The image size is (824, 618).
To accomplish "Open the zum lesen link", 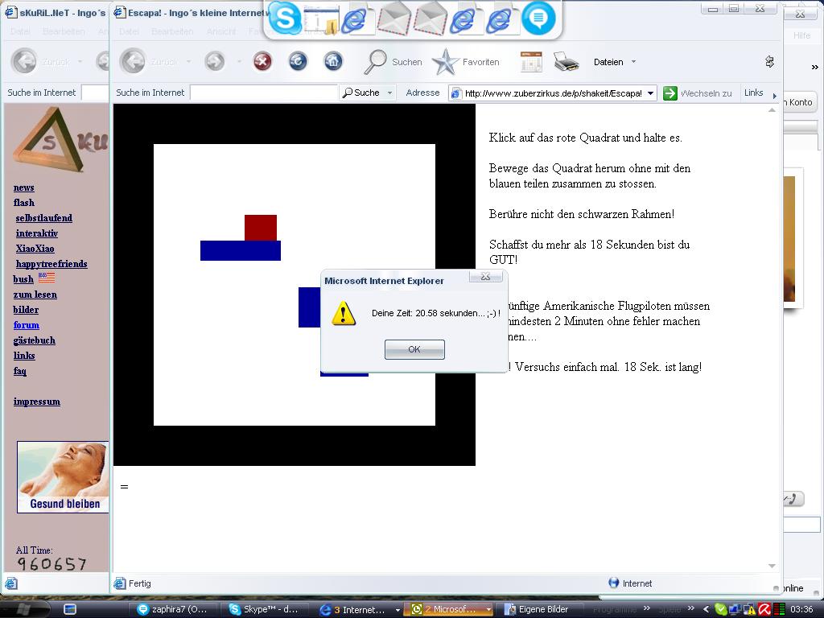I will pyautogui.click(x=35, y=295).
